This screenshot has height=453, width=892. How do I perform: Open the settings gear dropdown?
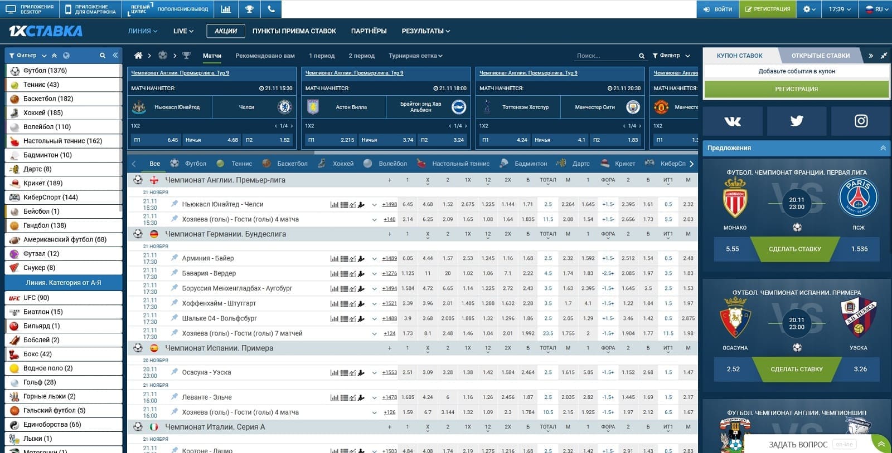(x=809, y=9)
